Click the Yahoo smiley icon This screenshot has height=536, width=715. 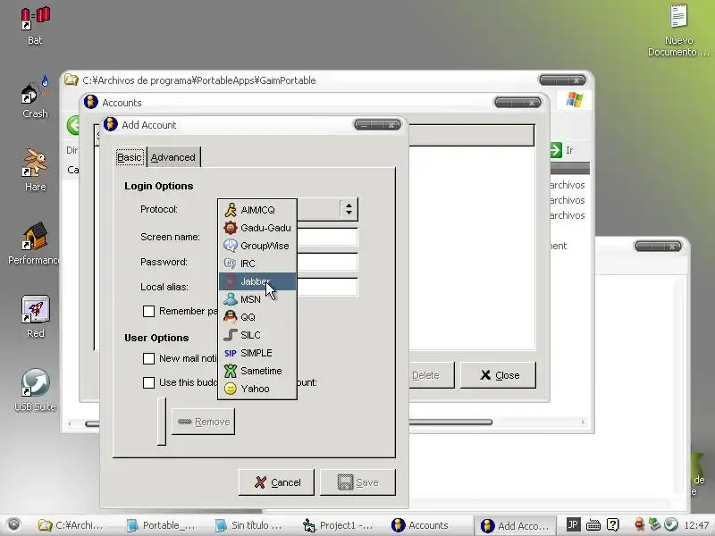tap(231, 389)
